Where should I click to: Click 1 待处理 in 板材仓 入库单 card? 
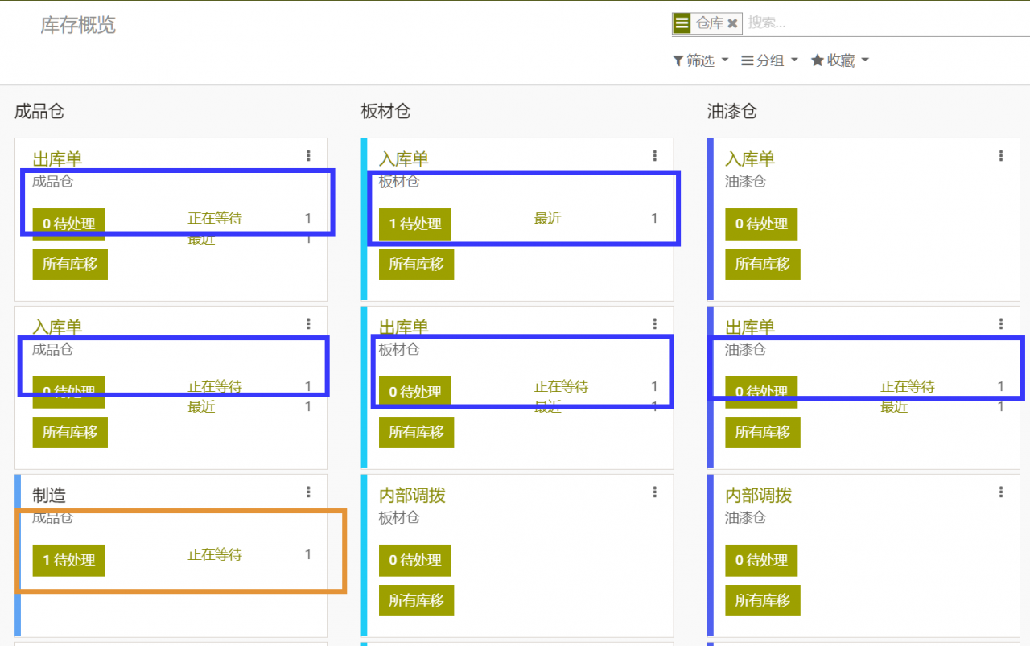(x=414, y=224)
